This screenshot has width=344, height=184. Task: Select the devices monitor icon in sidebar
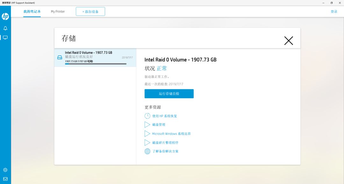point(5,37)
